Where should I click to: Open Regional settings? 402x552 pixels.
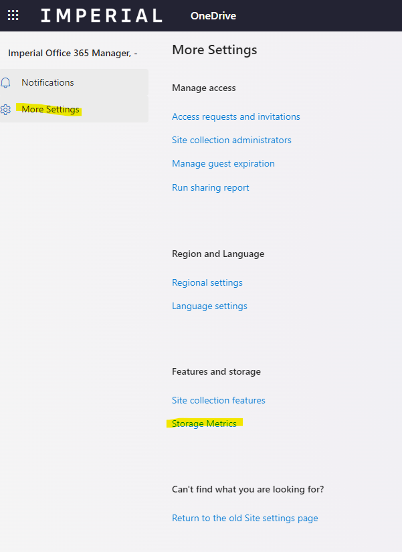207,283
